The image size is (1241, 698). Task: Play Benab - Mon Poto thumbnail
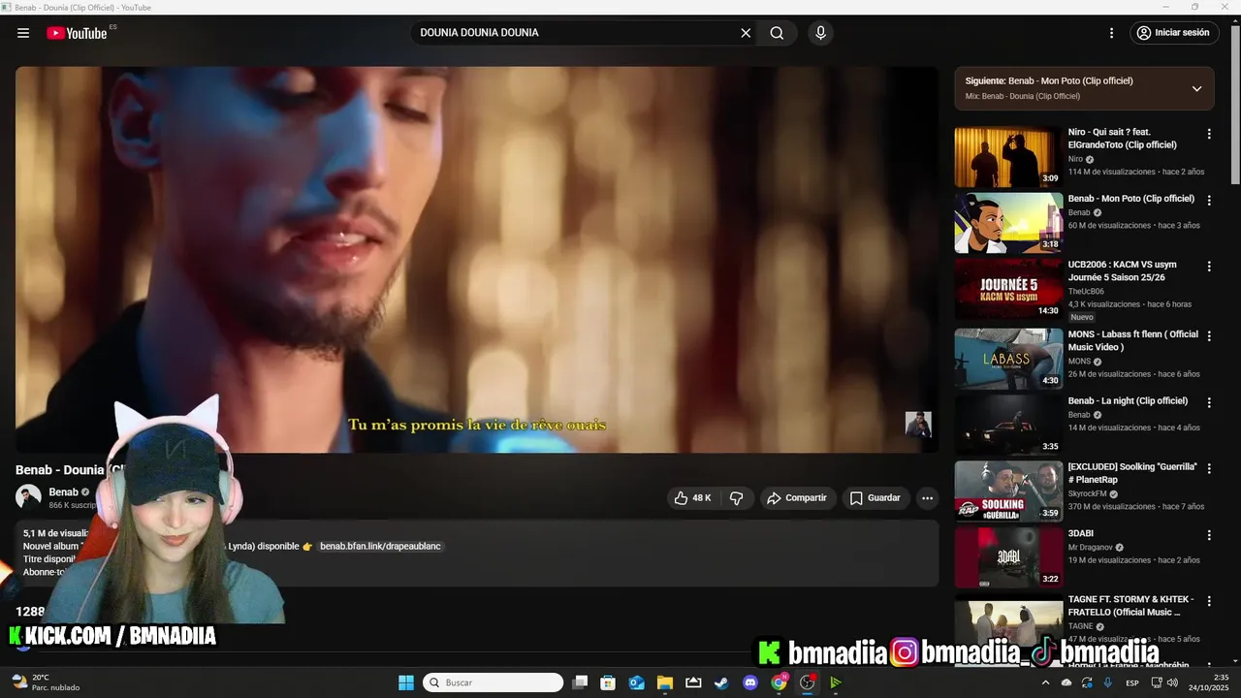coord(1008,223)
